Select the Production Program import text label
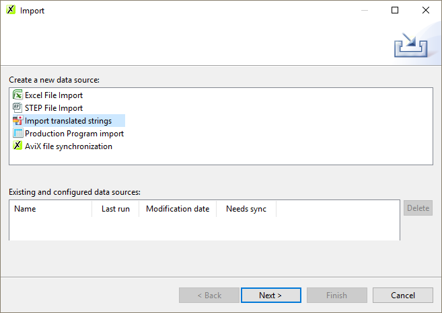This screenshot has height=313, width=442. (74, 134)
